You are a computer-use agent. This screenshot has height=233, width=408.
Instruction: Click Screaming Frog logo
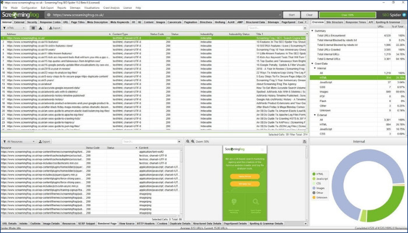[x=20, y=15]
